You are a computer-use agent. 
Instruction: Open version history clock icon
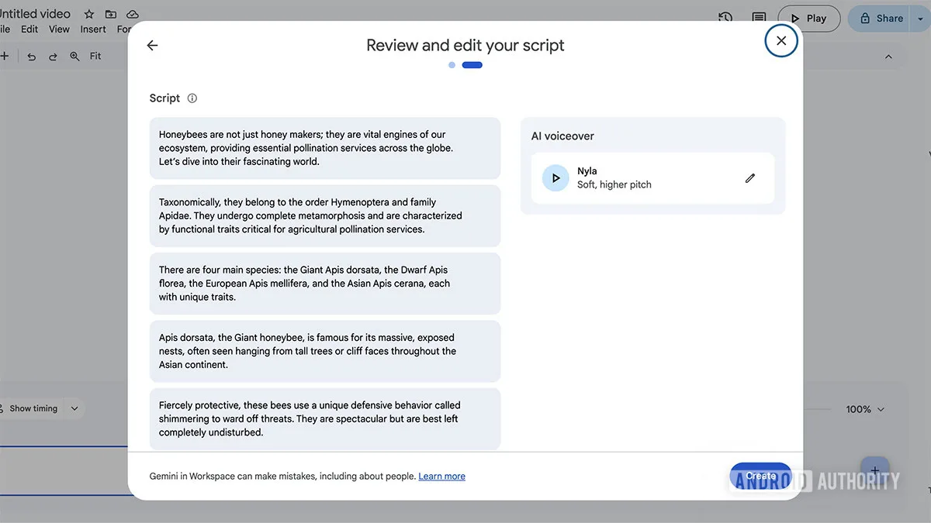[725, 19]
